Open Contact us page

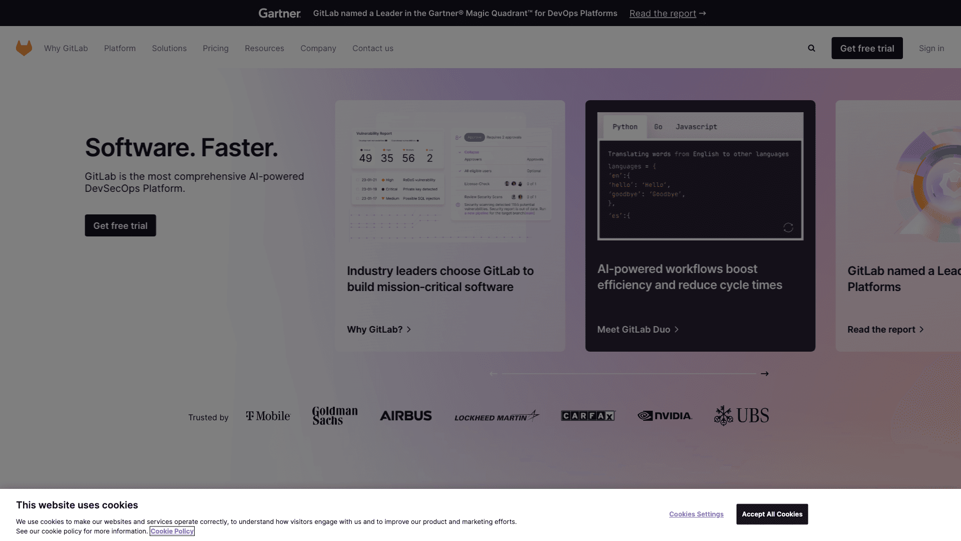373,48
